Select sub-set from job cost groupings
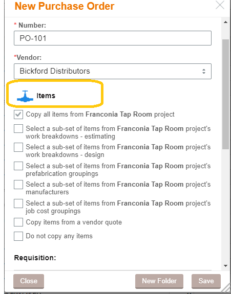Screen dimensions: 231x294 [18, 203]
